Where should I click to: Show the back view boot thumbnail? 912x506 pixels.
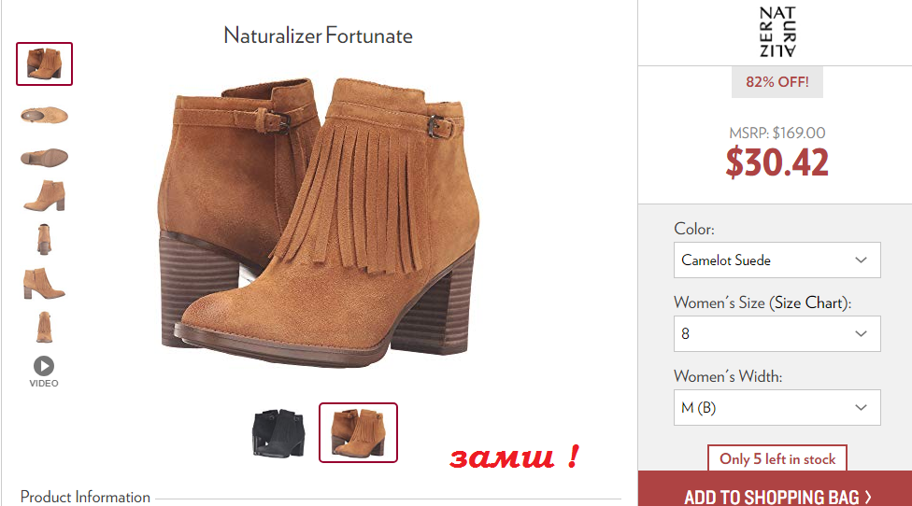coord(44,239)
